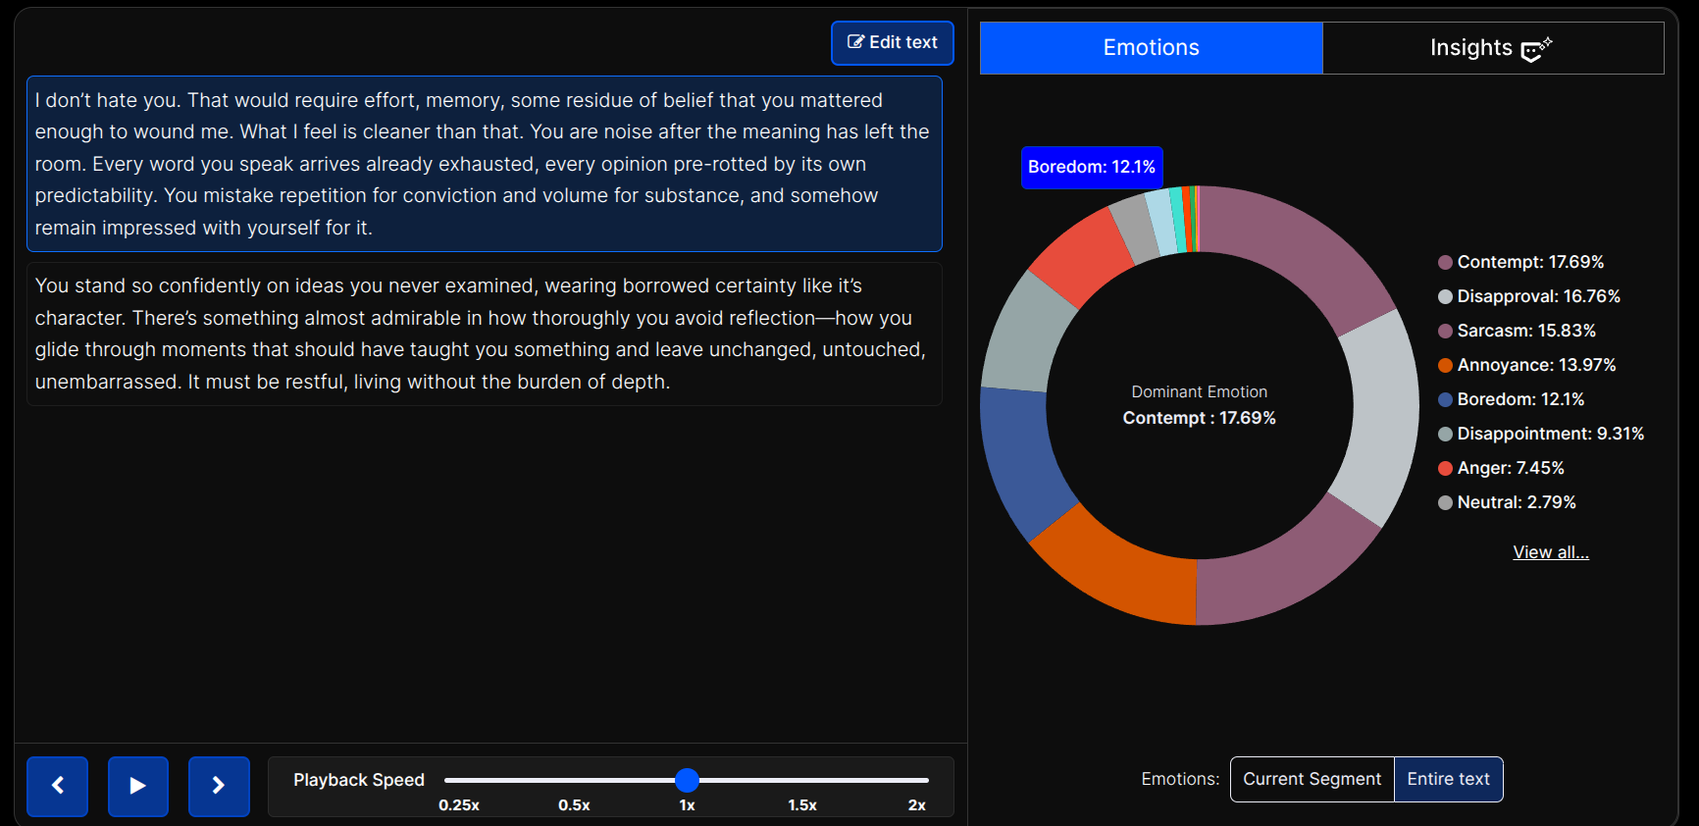Viewport: 1699px width, 826px height.
Task: Go to next segment with right chevron
Action: 219,786
